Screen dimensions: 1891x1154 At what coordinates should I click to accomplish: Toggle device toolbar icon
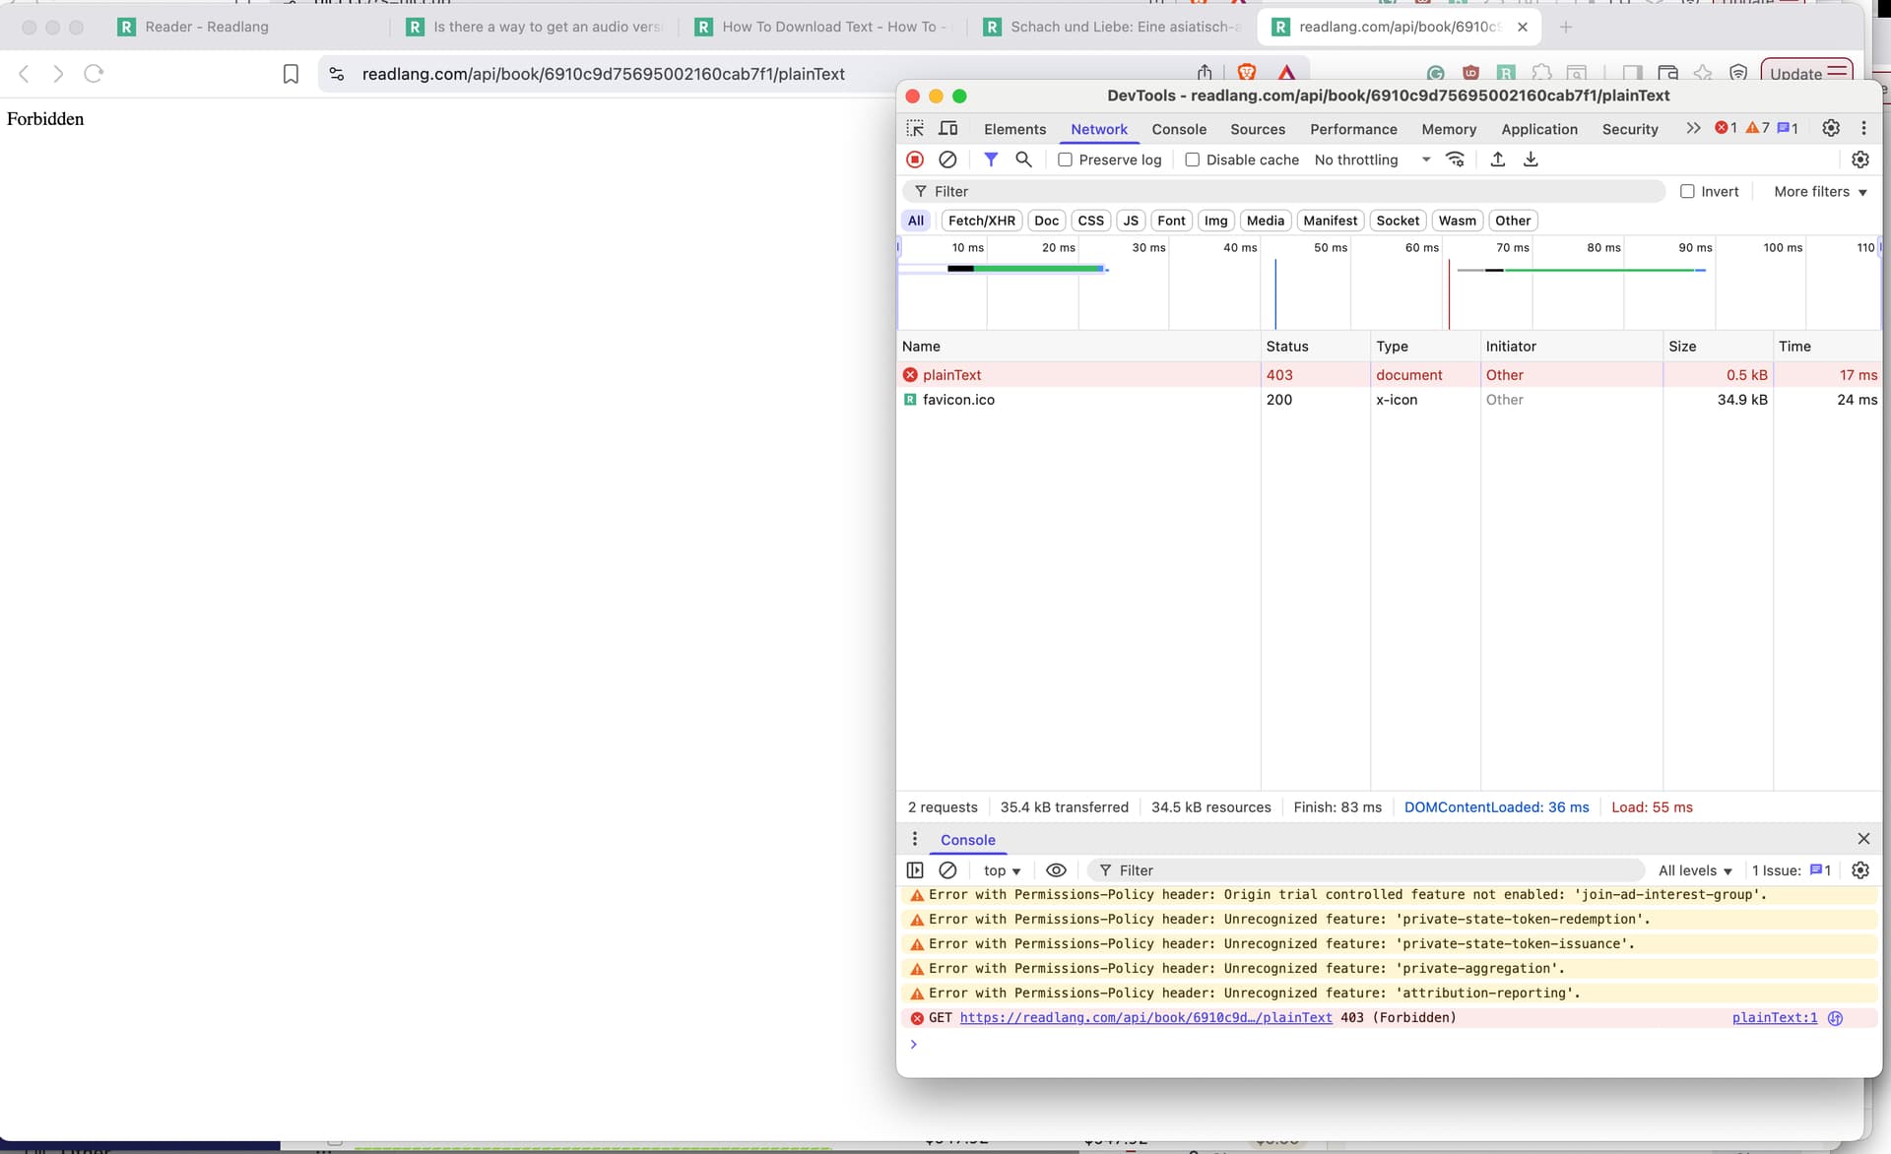point(948,129)
